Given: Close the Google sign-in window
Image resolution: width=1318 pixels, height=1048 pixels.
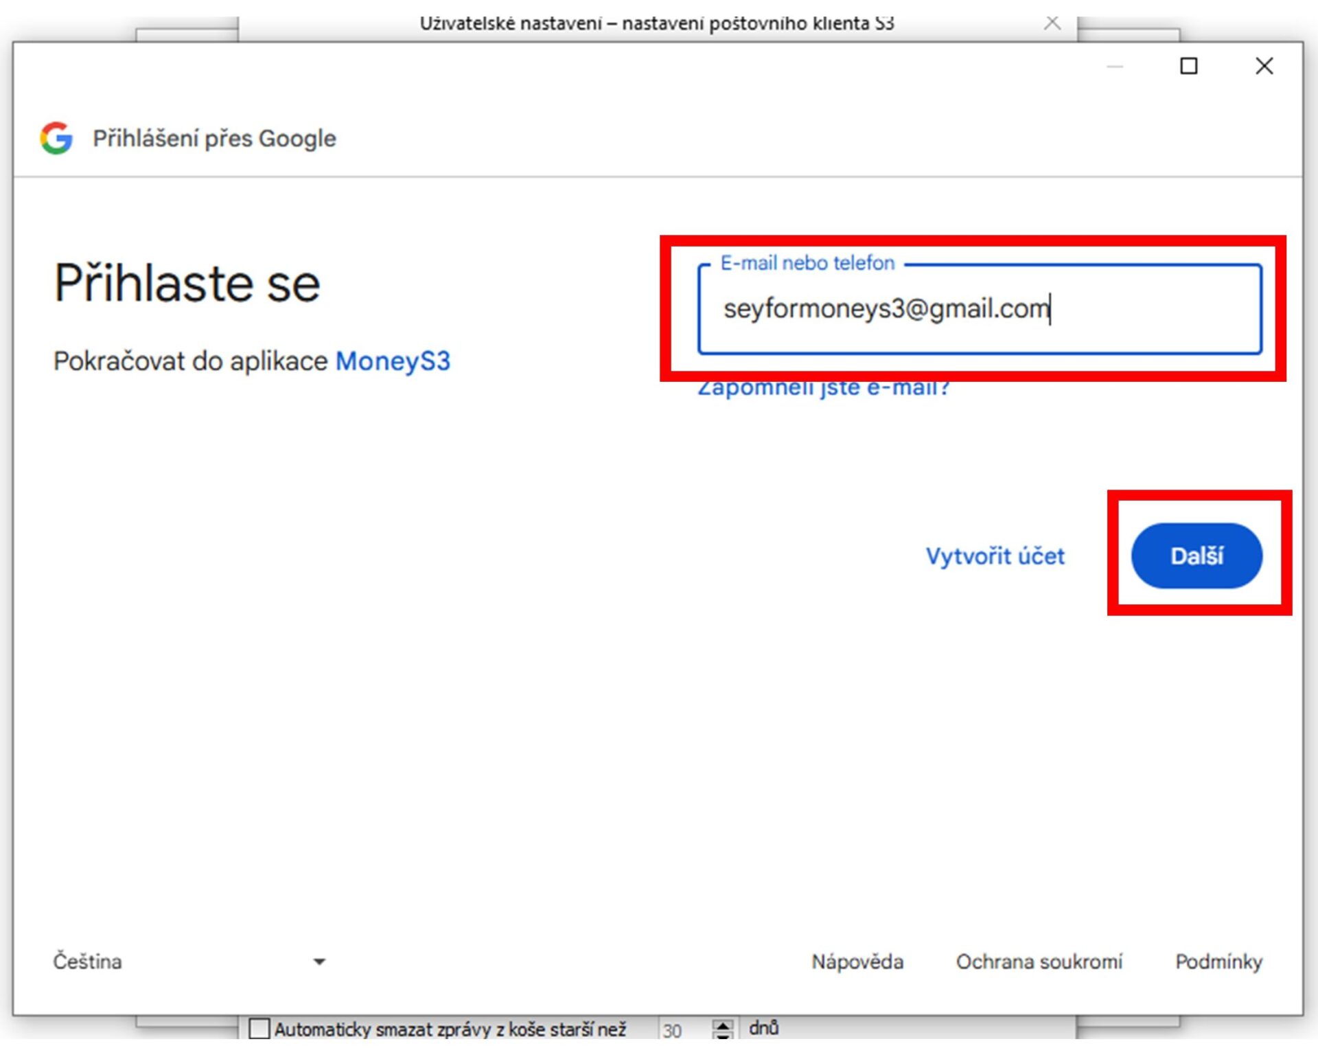Looking at the screenshot, I should point(1264,66).
